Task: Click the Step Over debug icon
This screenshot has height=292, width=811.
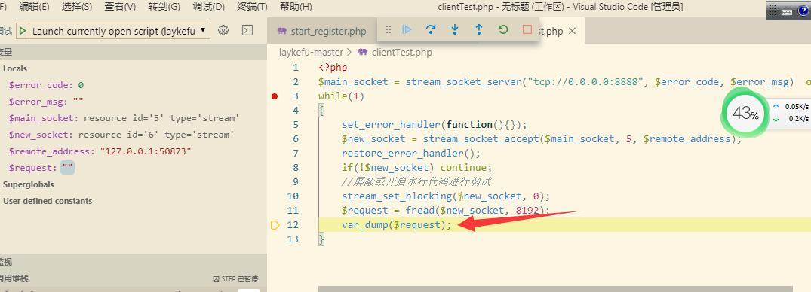Action: (x=430, y=30)
